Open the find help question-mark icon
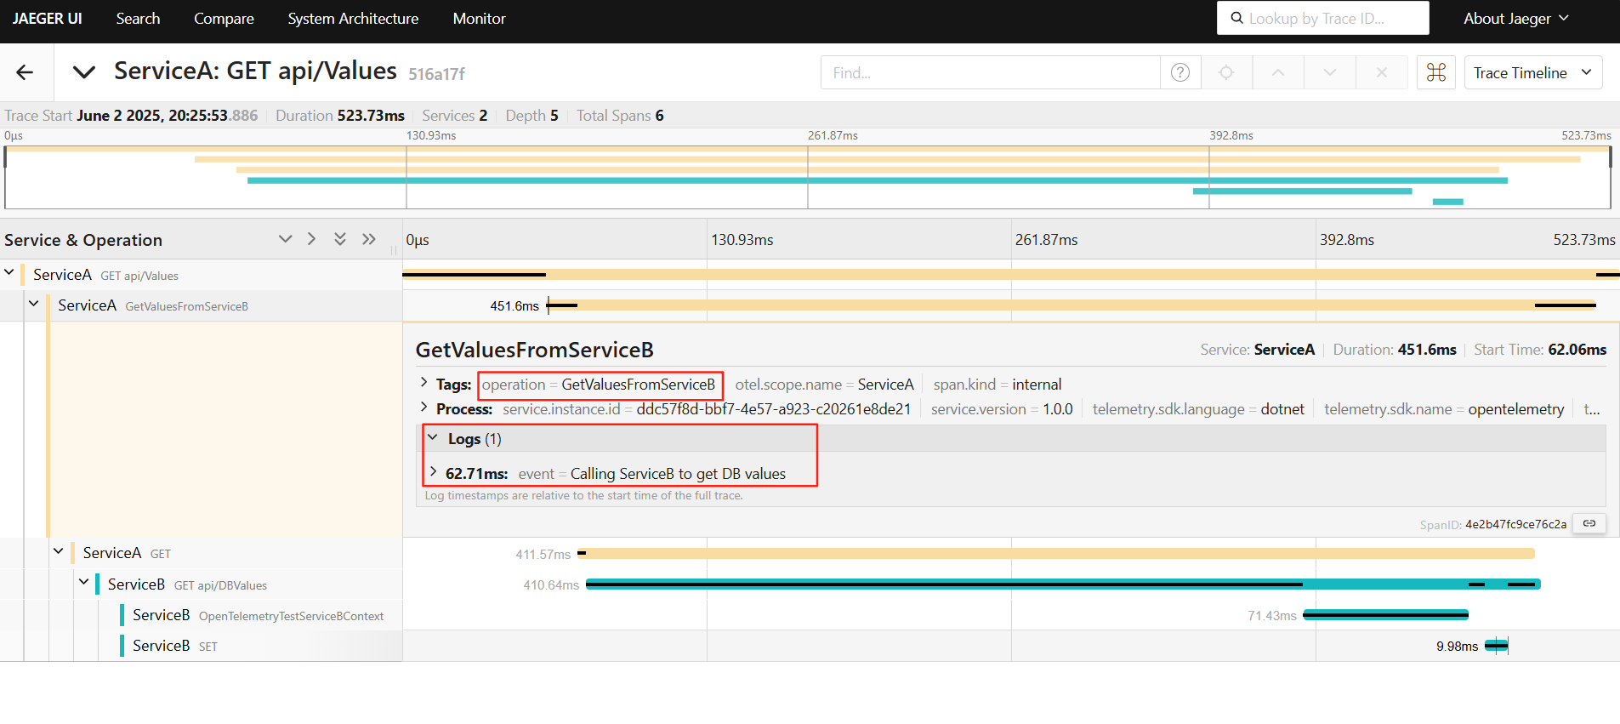This screenshot has height=724, width=1620. coord(1180,72)
